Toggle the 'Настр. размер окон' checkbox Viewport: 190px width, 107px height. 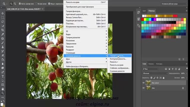20,4
